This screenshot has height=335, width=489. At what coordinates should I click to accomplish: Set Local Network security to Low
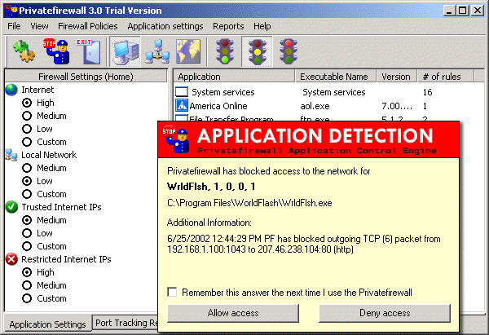[27, 181]
